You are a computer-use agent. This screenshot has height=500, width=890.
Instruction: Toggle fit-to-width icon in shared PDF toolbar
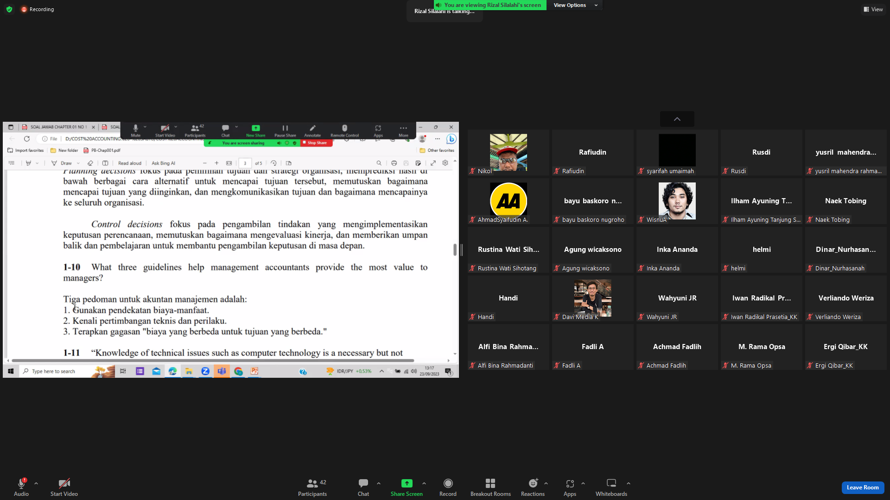(x=229, y=163)
